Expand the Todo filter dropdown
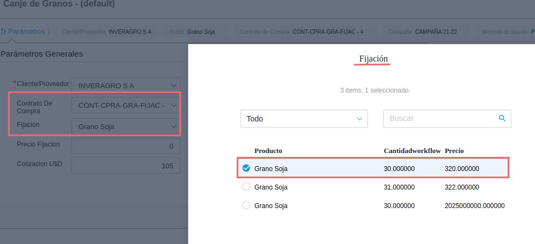 click(304, 119)
